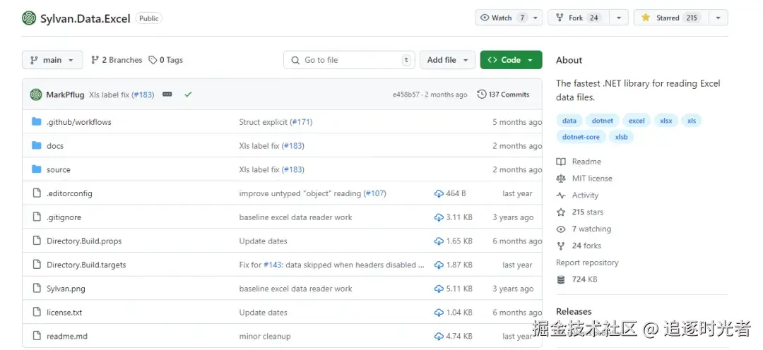Click MarkPflug's avatar in commit bar

36,95
